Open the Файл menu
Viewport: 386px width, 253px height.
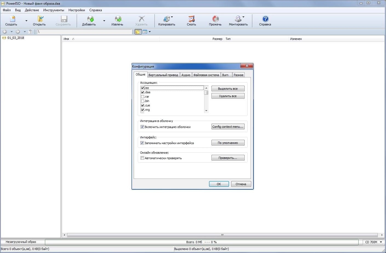click(x=7, y=10)
